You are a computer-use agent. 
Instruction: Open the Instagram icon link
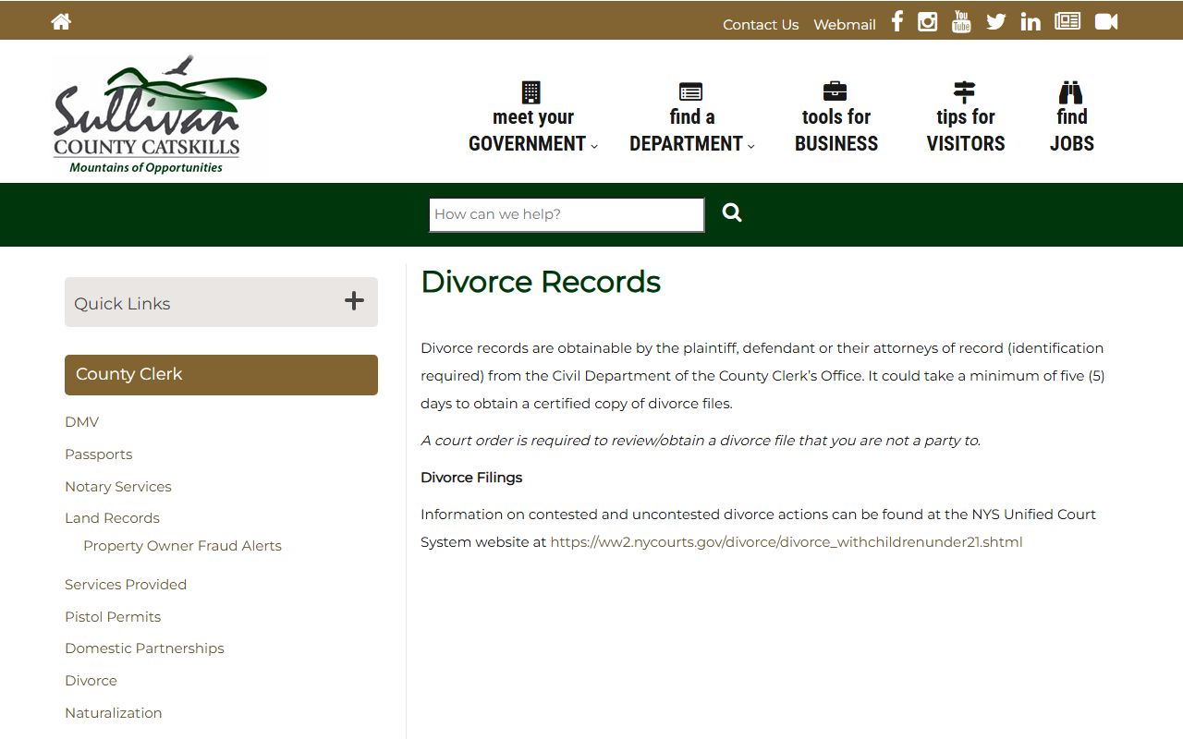pyautogui.click(x=927, y=21)
